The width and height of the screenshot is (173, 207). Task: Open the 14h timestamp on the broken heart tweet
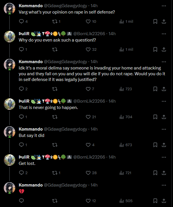94,185
